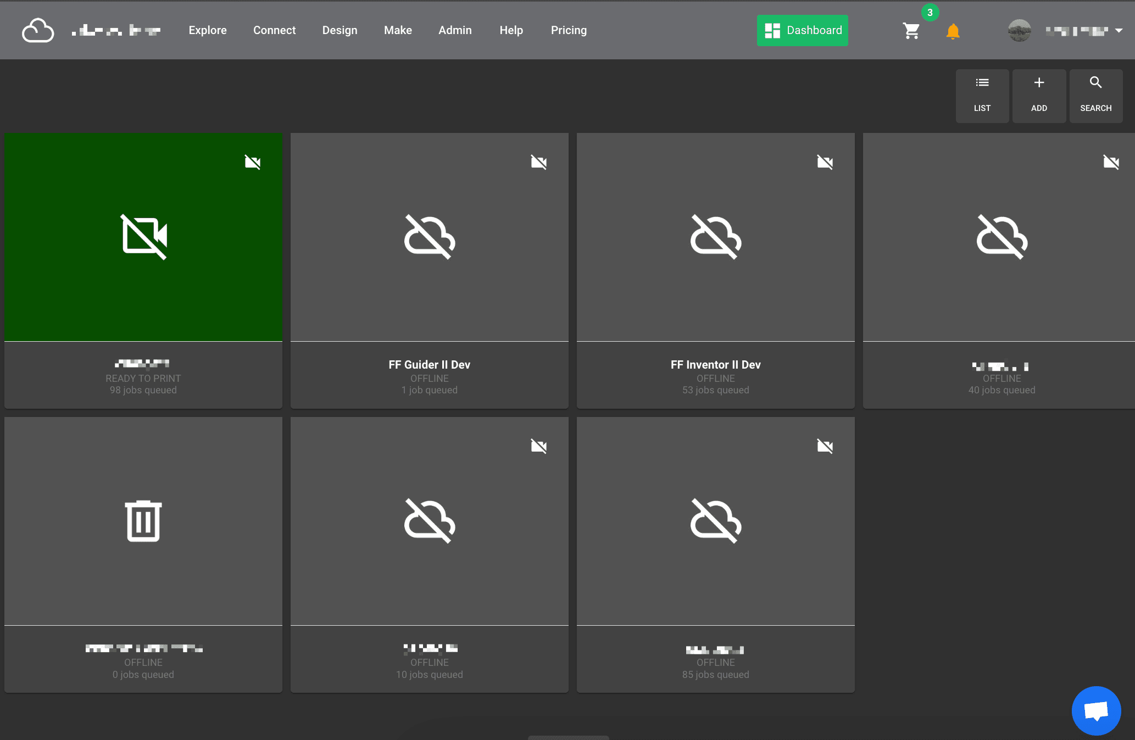
Task: Go to Explore in navigation
Action: point(208,30)
